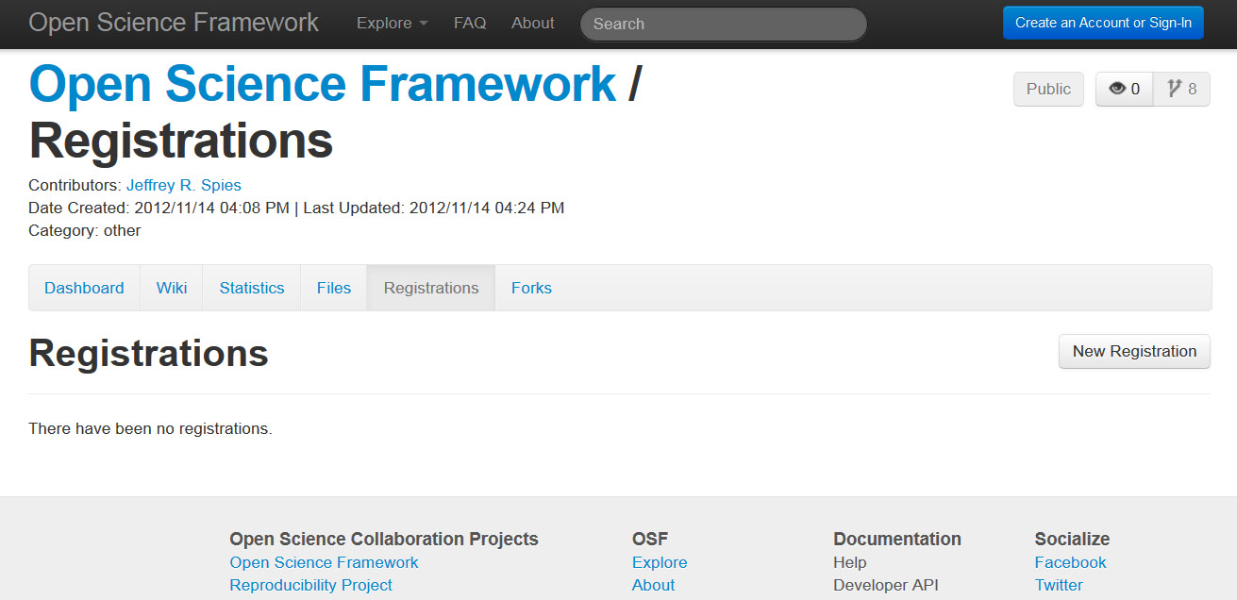Viewport: 1237px width, 600px height.
Task: Open footer Open Science Framework link
Action: 324,562
